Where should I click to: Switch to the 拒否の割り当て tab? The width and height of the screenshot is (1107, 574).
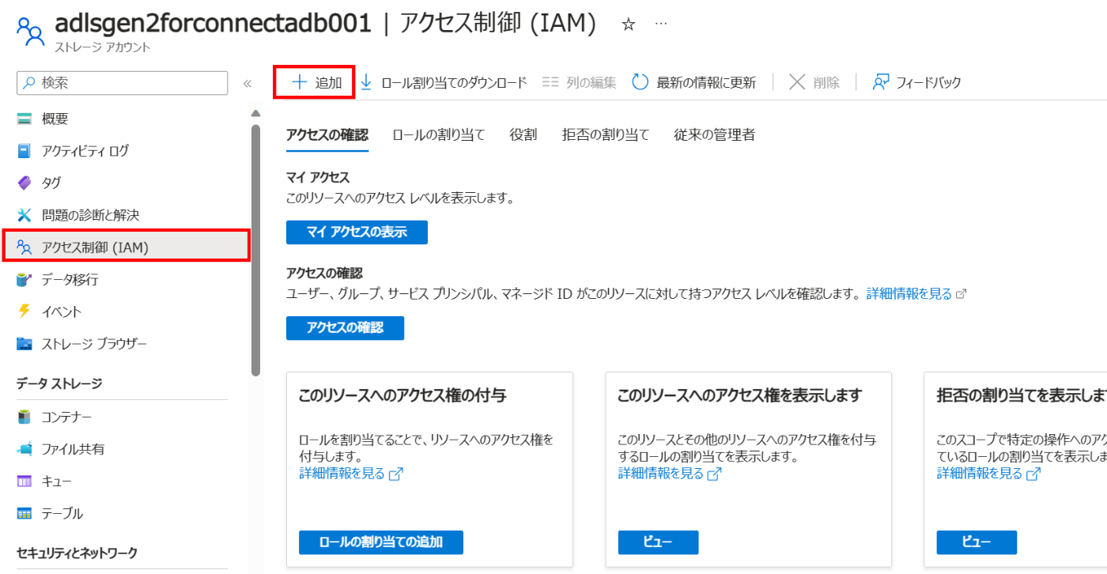[x=605, y=134]
